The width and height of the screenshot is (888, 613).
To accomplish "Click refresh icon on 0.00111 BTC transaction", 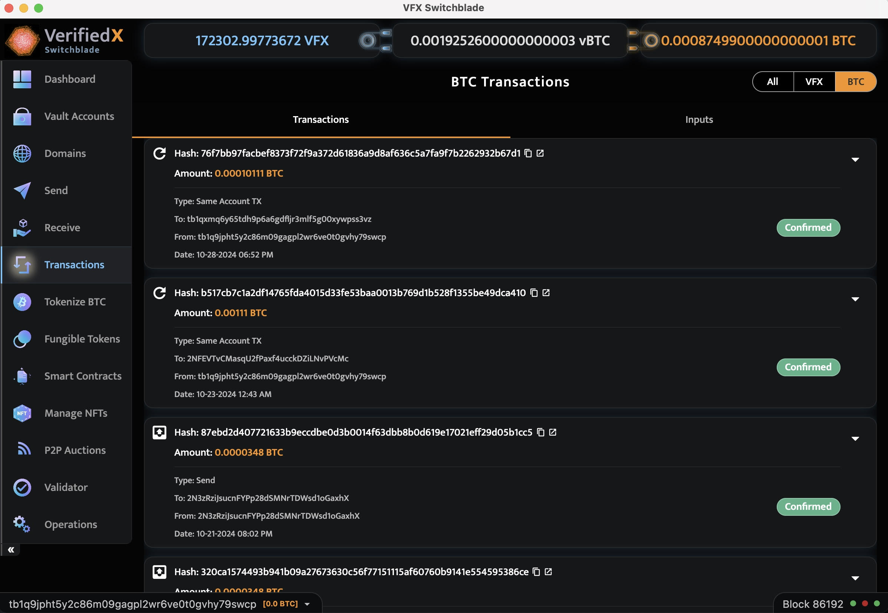I will (x=159, y=293).
